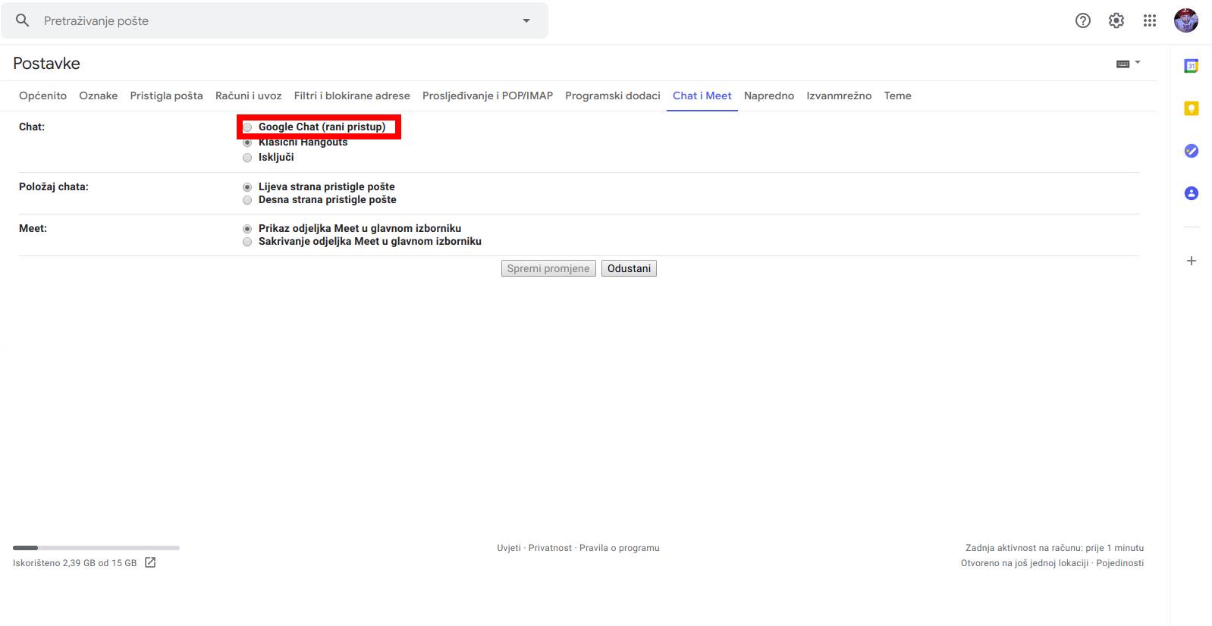Click the plus icon to get add-ons
The width and height of the screenshot is (1212, 626).
(1192, 261)
